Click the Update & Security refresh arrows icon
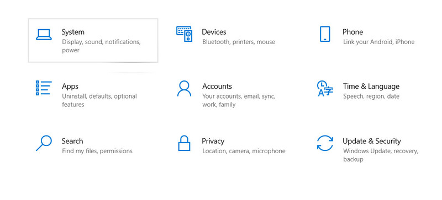442x200 pixels. (325, 143)
